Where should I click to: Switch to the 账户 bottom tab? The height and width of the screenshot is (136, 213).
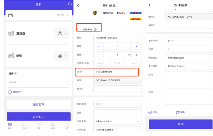tap(67, 126)
